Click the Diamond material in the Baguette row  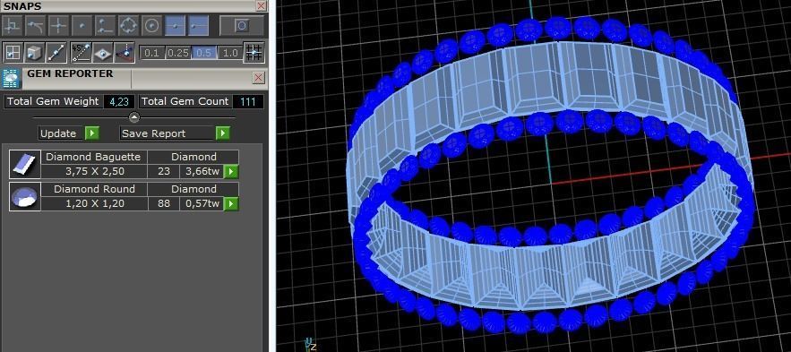193,157
